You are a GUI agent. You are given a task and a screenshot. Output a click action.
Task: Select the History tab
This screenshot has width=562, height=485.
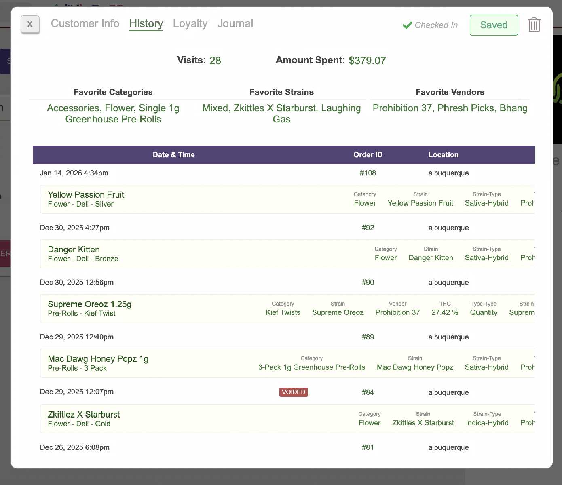(x=146, y=24)
